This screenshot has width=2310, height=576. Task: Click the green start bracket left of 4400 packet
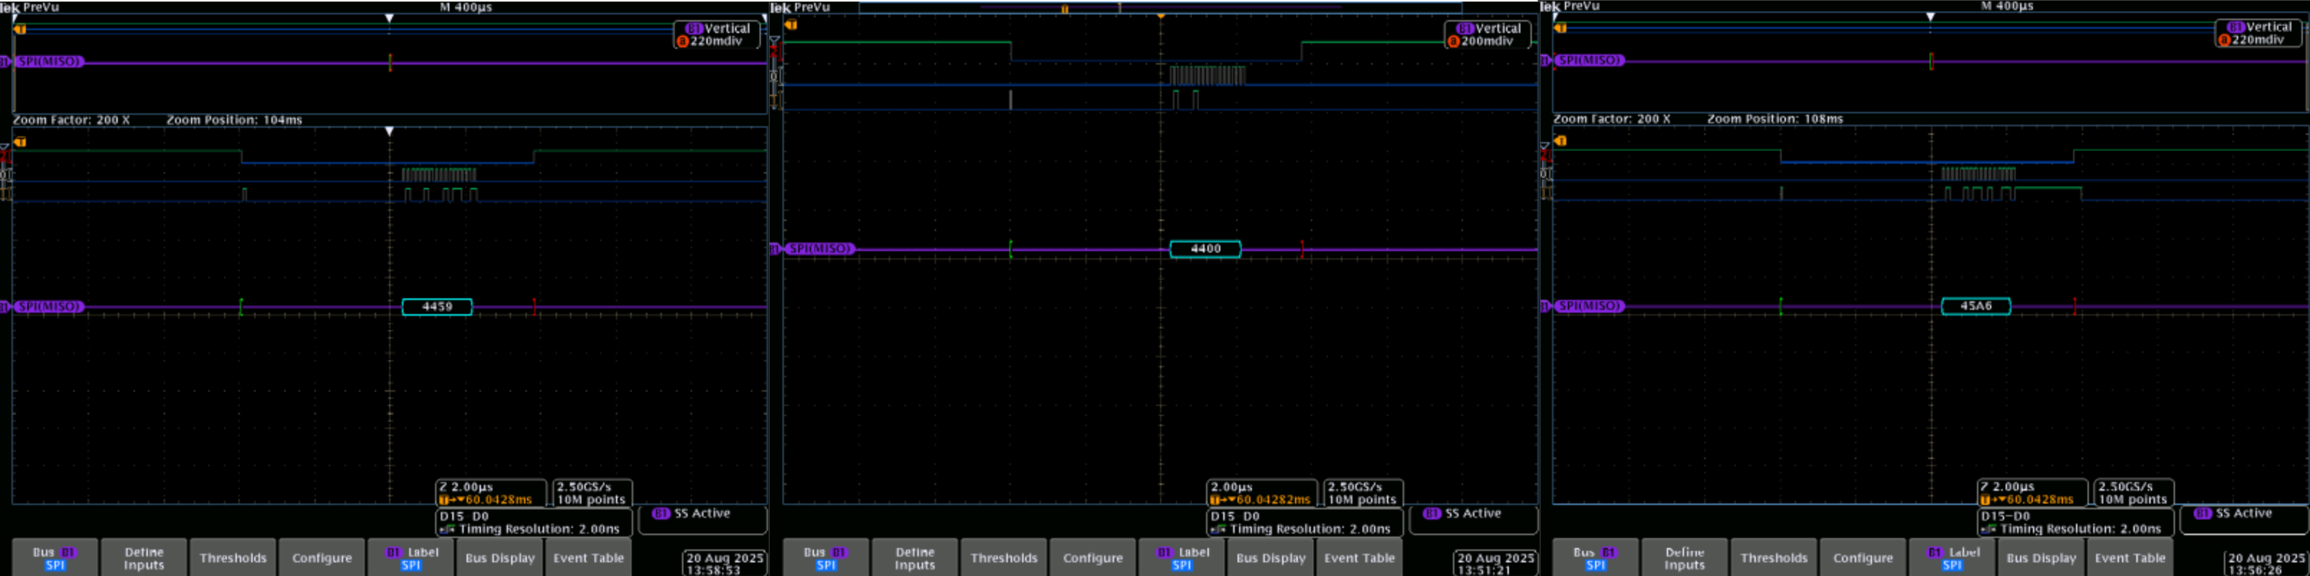coord(1011,249)
